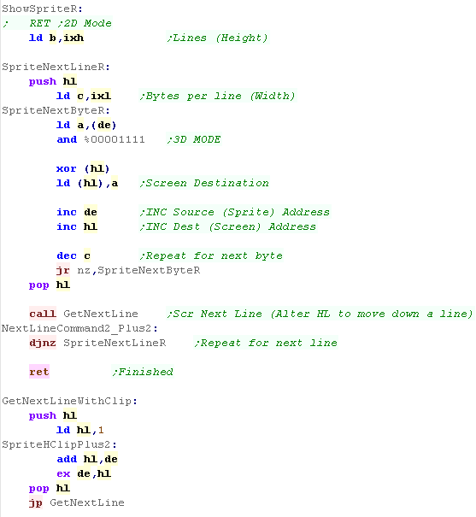Screen dimensions: 476x517
Task: Click the 'inc de' instruction
Action: pyautogui.click(x=77, y=212)
